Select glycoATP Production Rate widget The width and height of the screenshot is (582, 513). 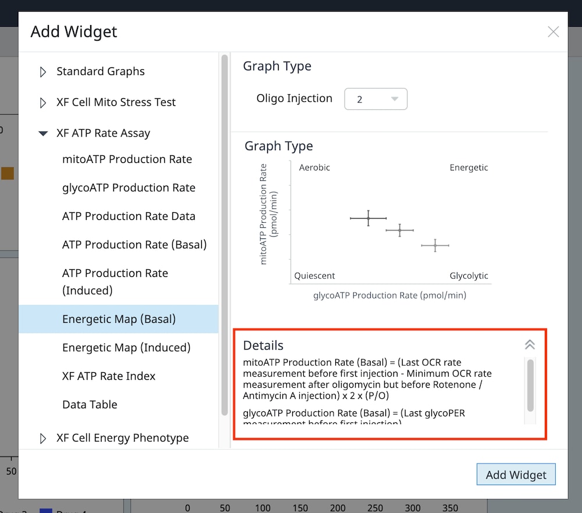click(x=129, y=188)
